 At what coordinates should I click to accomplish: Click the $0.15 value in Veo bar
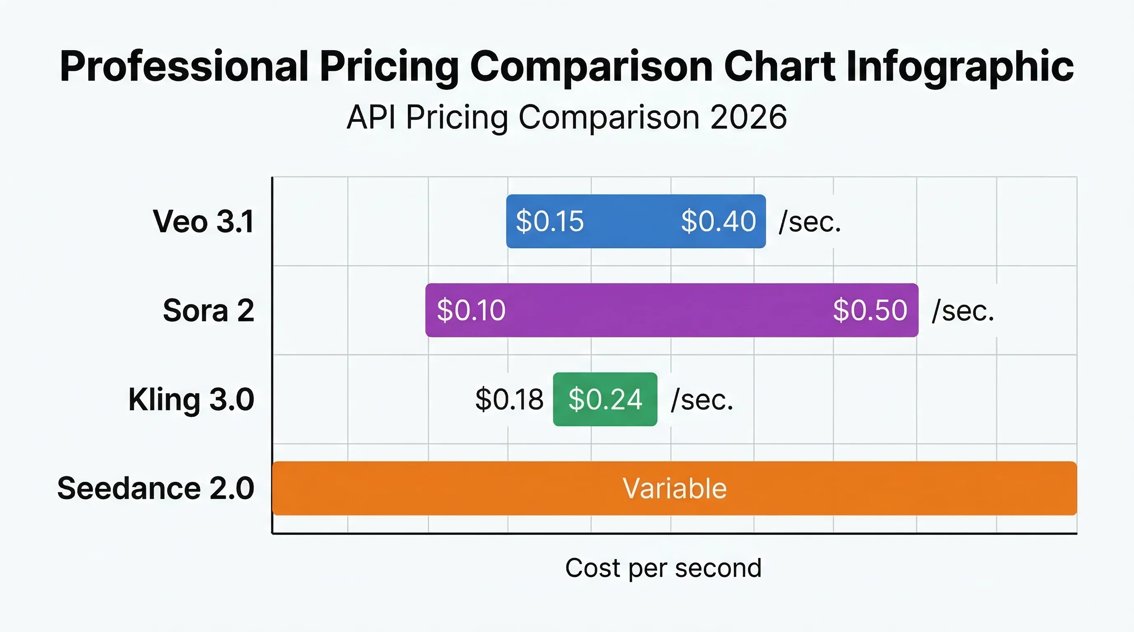[x=549, y=221]
